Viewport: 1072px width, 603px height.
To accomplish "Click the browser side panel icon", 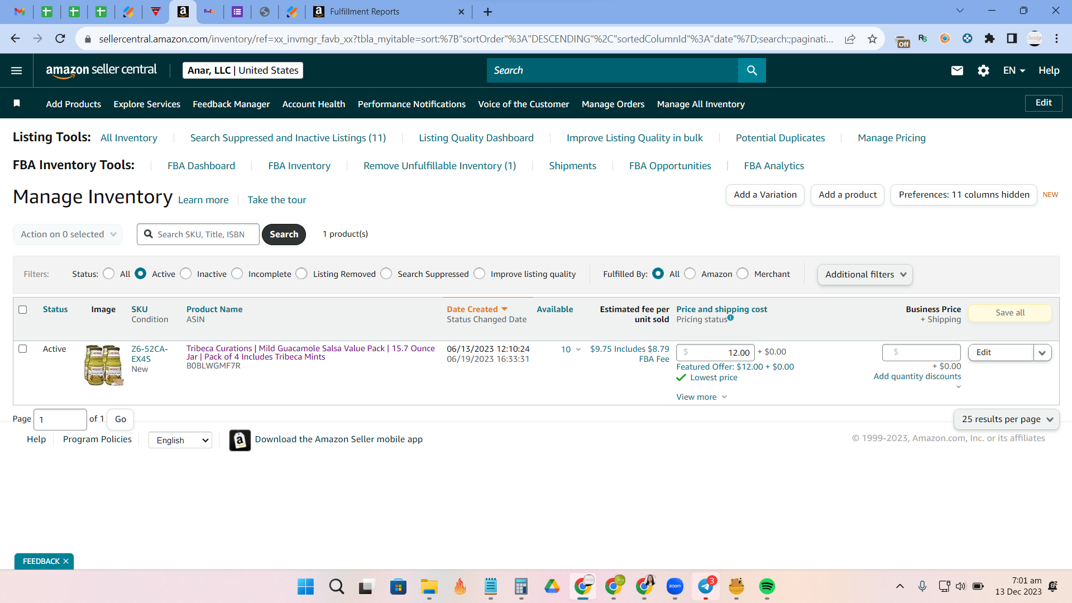I will click(x=1012, y=39).
